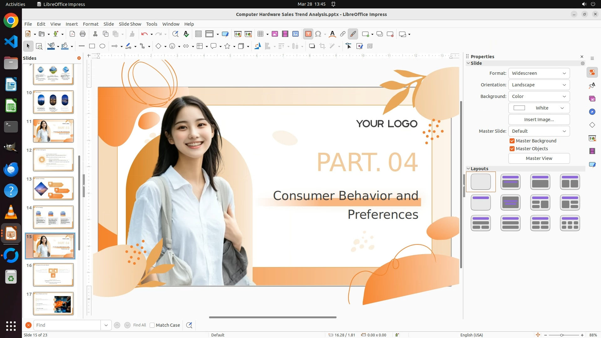Collapse the Layouts section
Viewport: 601px width, 338px height.
[469, 169]
